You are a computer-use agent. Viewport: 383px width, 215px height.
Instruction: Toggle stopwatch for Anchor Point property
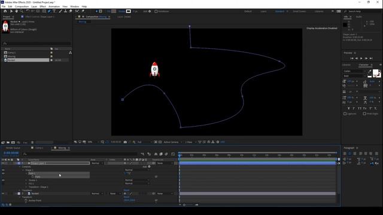click(26, 201)
